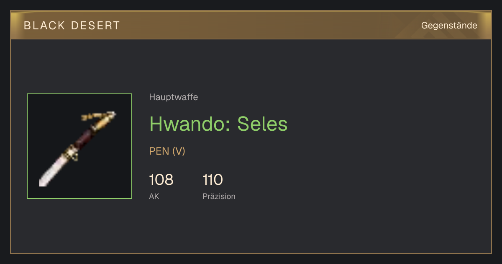
Task: Click the 110 accuracy value
Action: pos(213,180)
